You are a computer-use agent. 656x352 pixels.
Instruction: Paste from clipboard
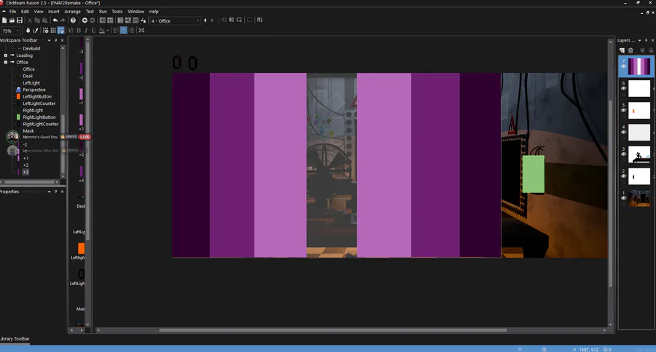pyautogui.click(x=44, y=20)
